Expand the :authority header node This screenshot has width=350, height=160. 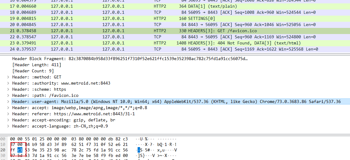(x=8, y=83)
